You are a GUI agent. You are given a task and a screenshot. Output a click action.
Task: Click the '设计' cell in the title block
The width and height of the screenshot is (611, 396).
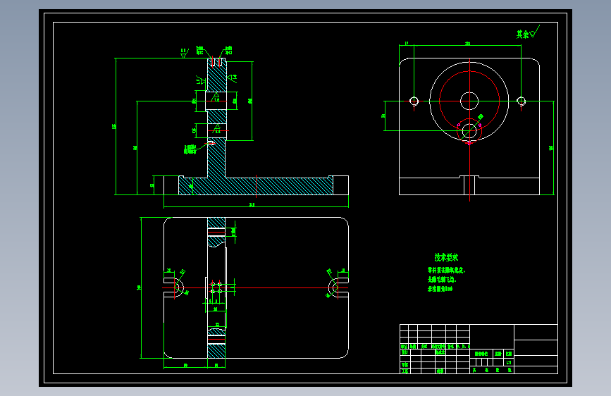pyautogui.click(x=405, y=352)
